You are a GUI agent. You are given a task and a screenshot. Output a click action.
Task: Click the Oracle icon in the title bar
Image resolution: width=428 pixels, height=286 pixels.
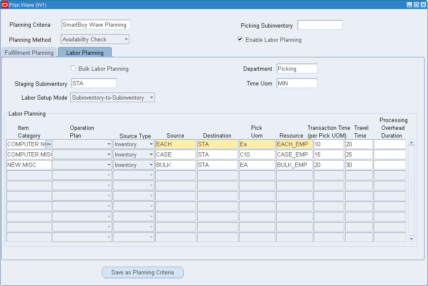click(x=5, y=5)
